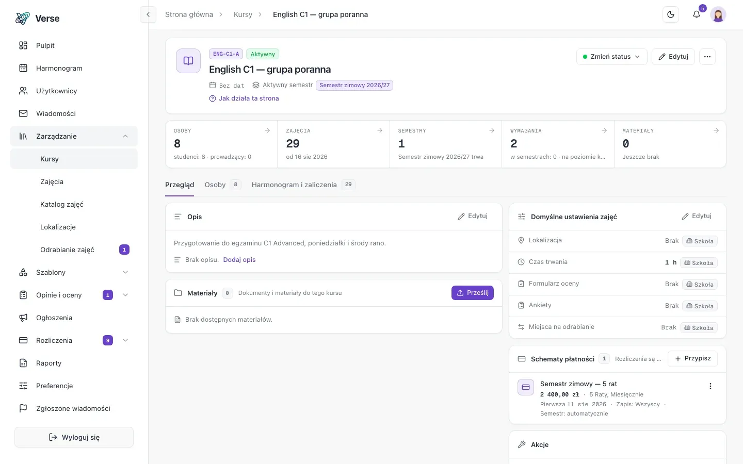743x464 pixels.
Task: Open Ogłoszenia megaphone item
Action: [x=74, y=318]
